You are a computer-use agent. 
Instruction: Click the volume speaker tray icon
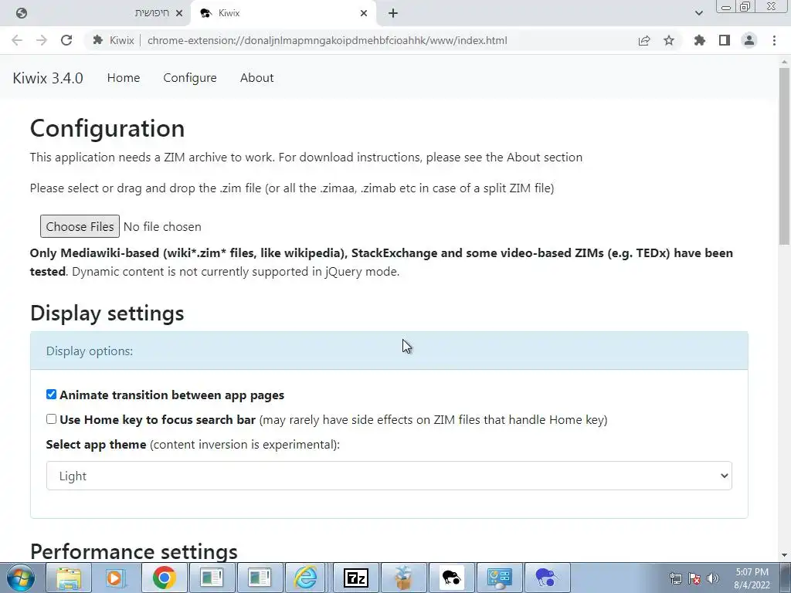713,578
